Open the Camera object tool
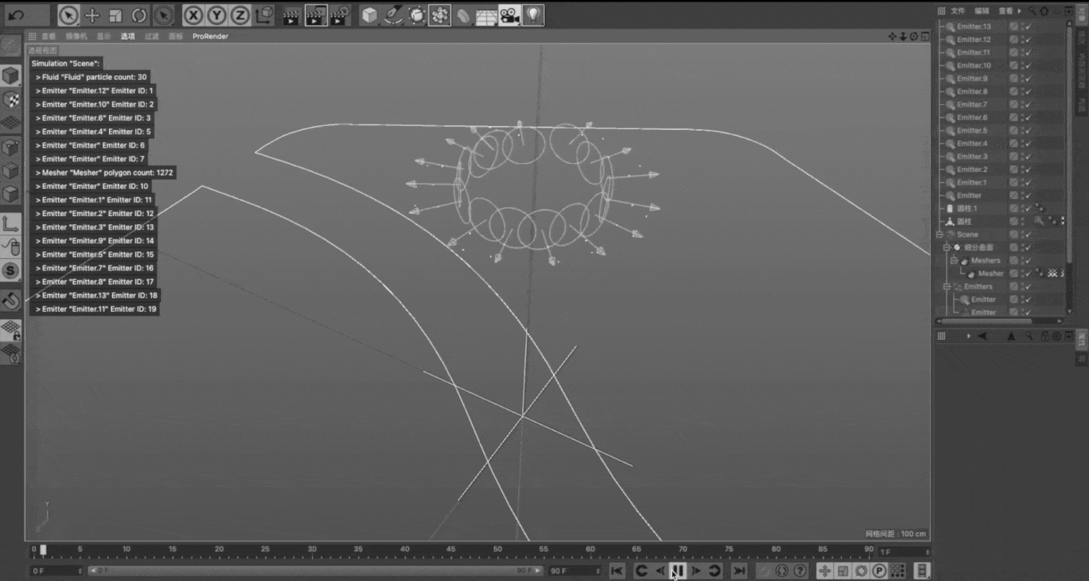This screenshot has width=1089, height=581. [509, 16]
